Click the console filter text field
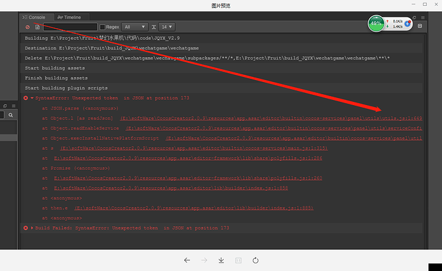The width and height of the screenshot is (442, 271). pyautogui.click(x=70, y=27)
